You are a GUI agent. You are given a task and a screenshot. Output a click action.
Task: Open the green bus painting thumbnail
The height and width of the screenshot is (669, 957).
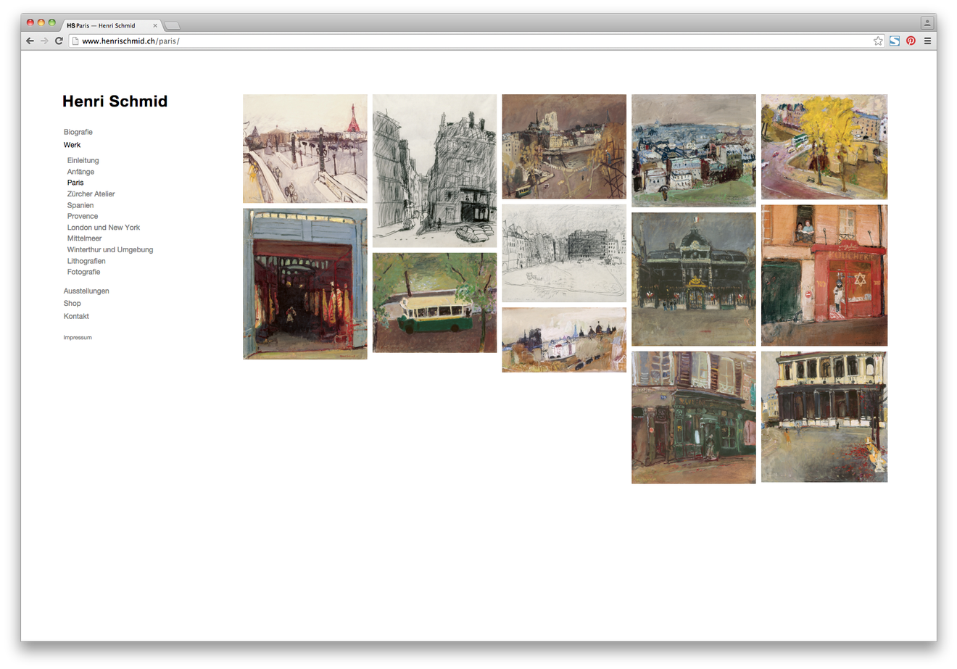tap(434, 303)
